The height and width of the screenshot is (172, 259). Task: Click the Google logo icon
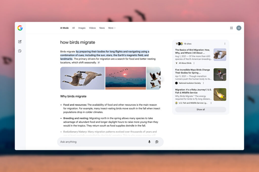tap(20, 28)
